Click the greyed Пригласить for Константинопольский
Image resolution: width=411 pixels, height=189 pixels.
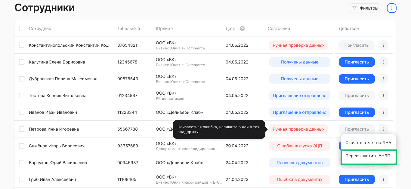click(x=357, y=45)
